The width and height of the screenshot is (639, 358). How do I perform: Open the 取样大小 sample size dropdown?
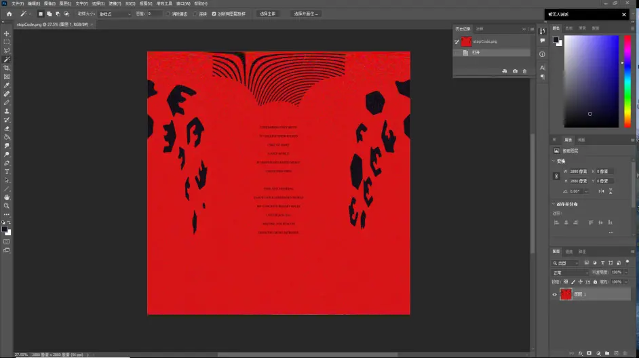click(114, 14)
